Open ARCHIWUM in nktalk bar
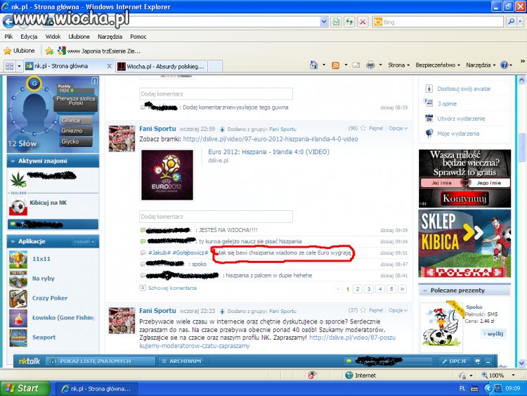The width and height of the screenshot is (527, 396). (182, 361)
